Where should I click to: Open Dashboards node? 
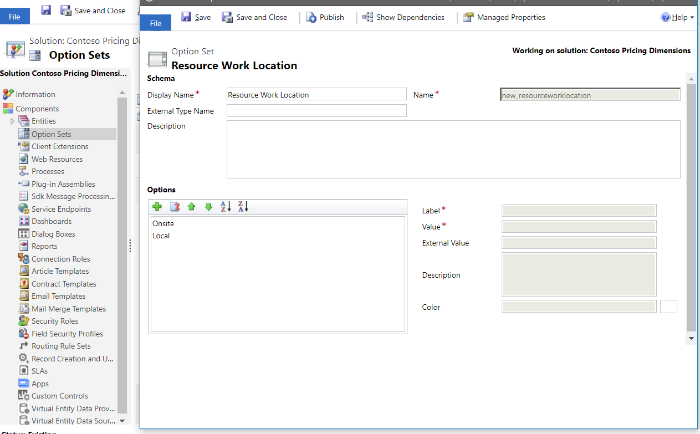(52, 221)
